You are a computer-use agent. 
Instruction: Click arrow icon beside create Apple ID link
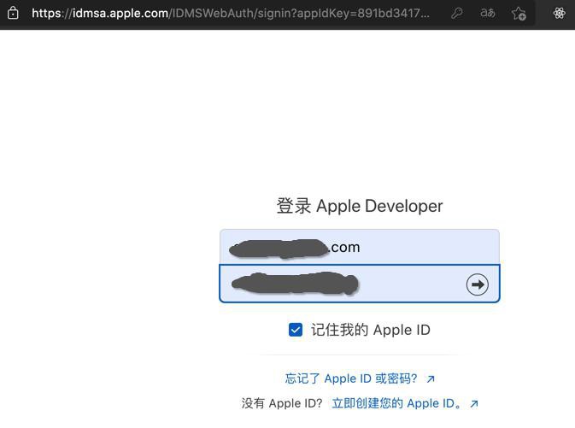[474, 404]
